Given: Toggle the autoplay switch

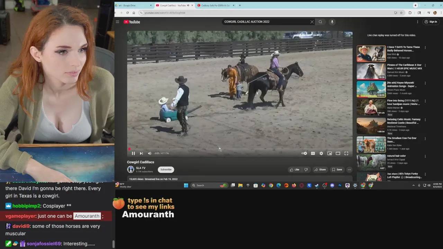Looking at the screenshot, I should tap(304, 153).
